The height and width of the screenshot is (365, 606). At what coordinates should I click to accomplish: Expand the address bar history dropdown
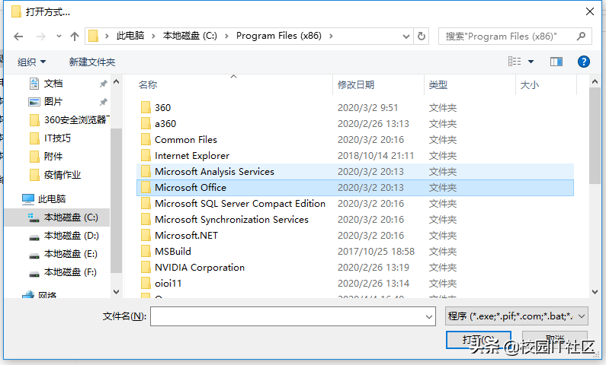(x=406, y=36)
